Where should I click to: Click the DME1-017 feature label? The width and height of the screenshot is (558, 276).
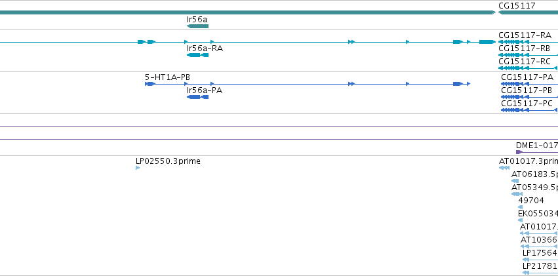(536, 146)
